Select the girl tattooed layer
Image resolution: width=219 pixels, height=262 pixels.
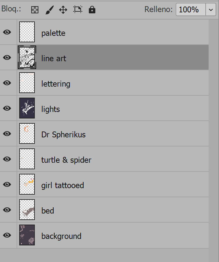coord(62,185)
